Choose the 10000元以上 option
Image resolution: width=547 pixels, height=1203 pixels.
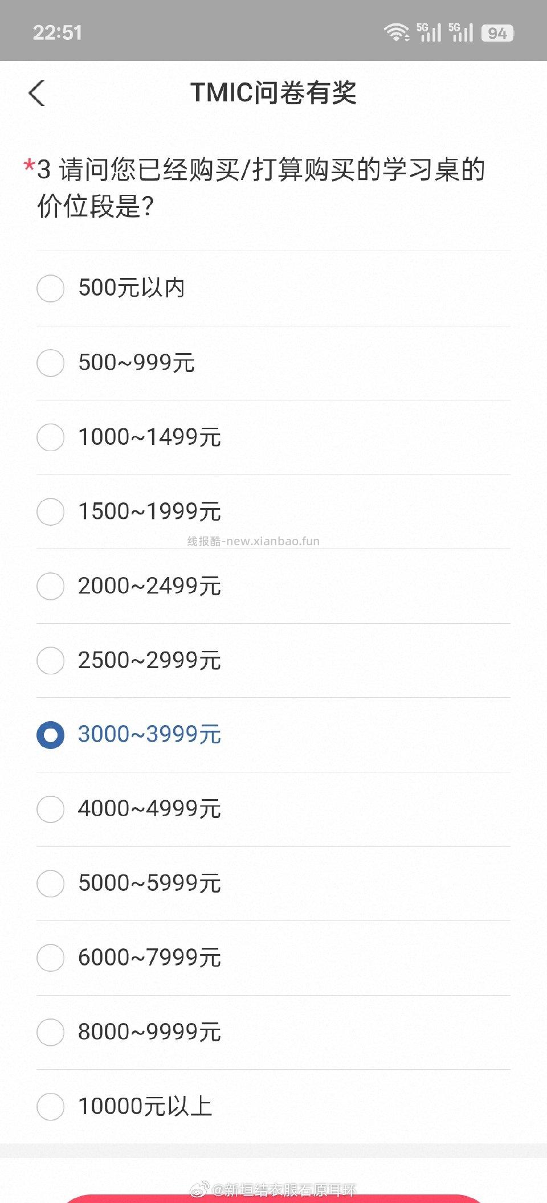50,1107
